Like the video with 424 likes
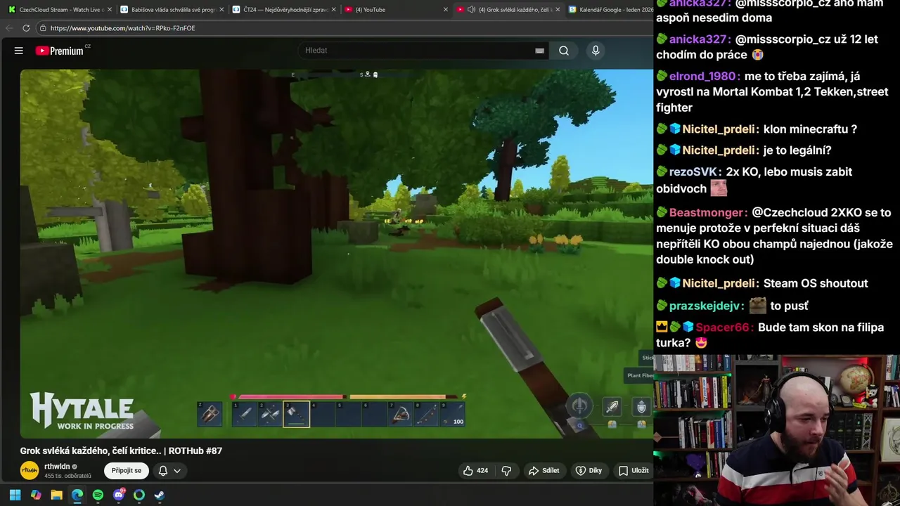 coord(475,471)
